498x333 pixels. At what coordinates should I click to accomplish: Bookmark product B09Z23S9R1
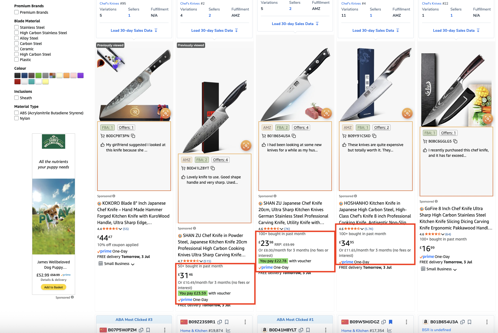227,322
